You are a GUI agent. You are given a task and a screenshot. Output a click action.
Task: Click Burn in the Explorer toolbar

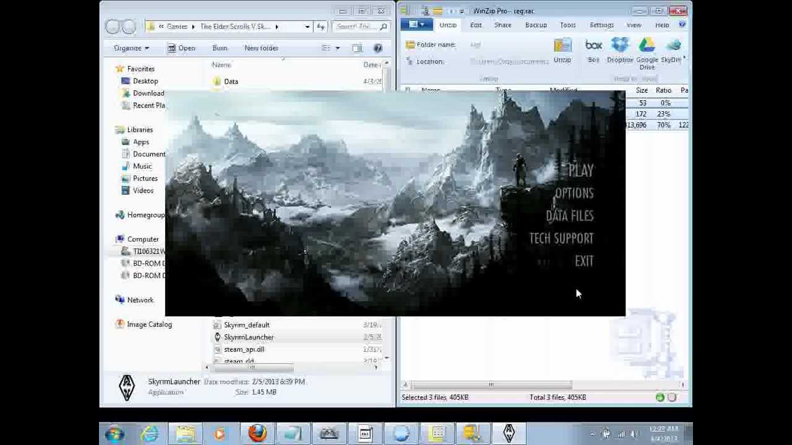tap(220, 48)
